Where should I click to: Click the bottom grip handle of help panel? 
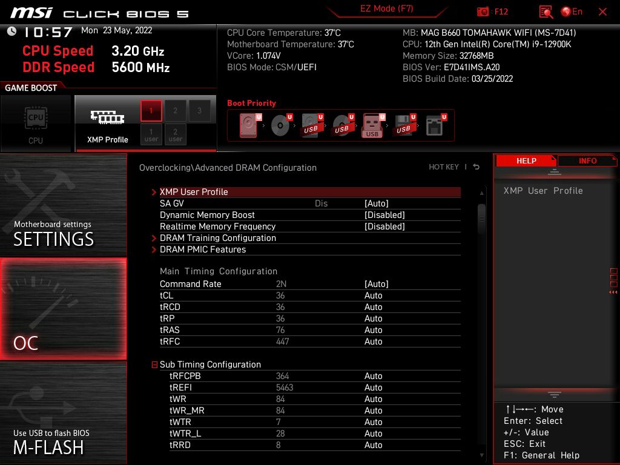click(555, 395)
